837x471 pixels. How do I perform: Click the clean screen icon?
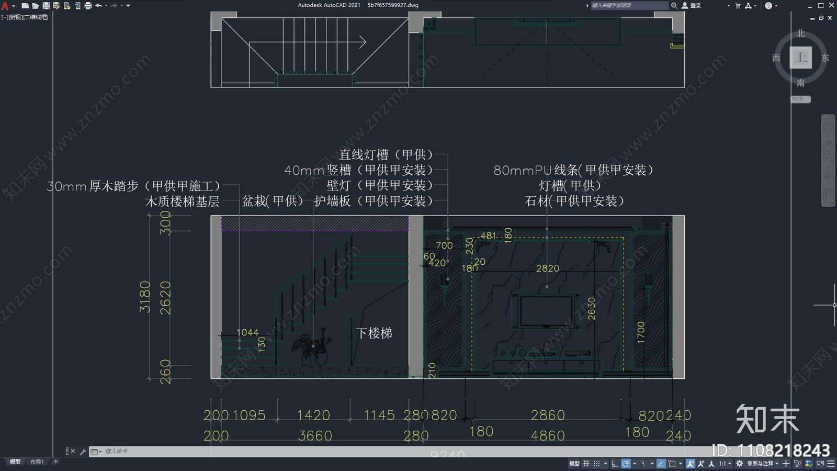(820, 463)
